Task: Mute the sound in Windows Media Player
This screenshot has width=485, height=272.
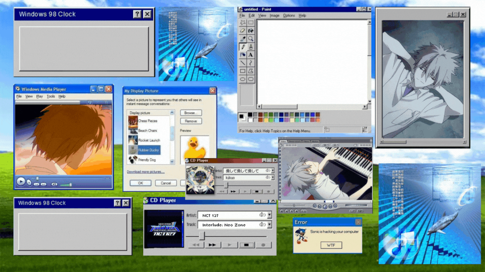Action: [x=54, y=184]
